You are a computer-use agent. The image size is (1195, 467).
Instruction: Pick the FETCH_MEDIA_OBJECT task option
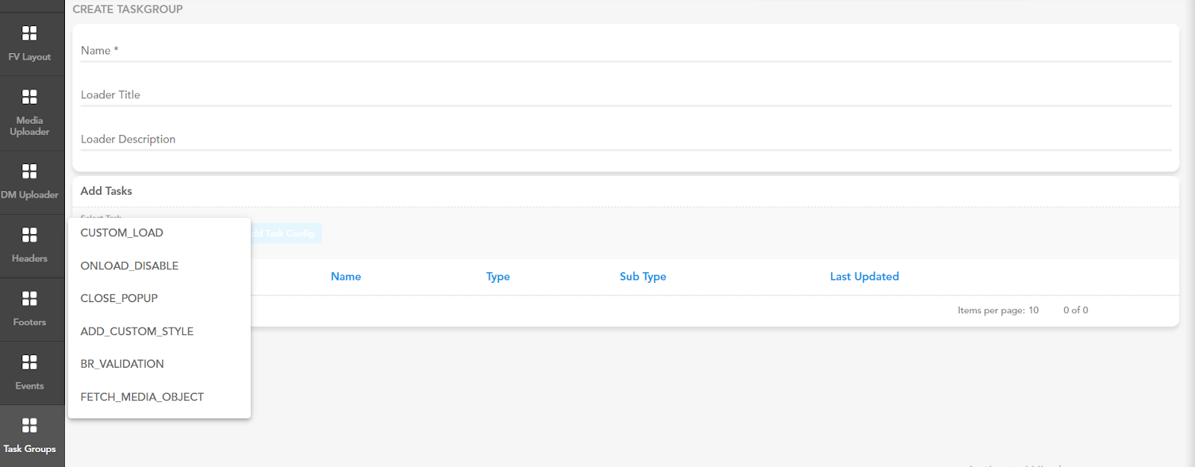[x=159, y=397]
